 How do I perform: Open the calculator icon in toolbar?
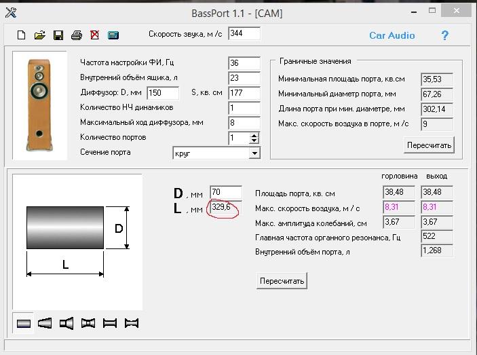point(113,35)
